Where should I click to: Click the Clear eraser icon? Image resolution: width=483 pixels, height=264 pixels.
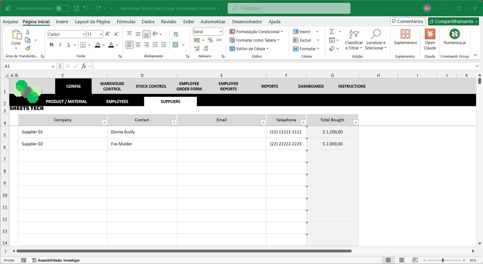pos(332,48)
